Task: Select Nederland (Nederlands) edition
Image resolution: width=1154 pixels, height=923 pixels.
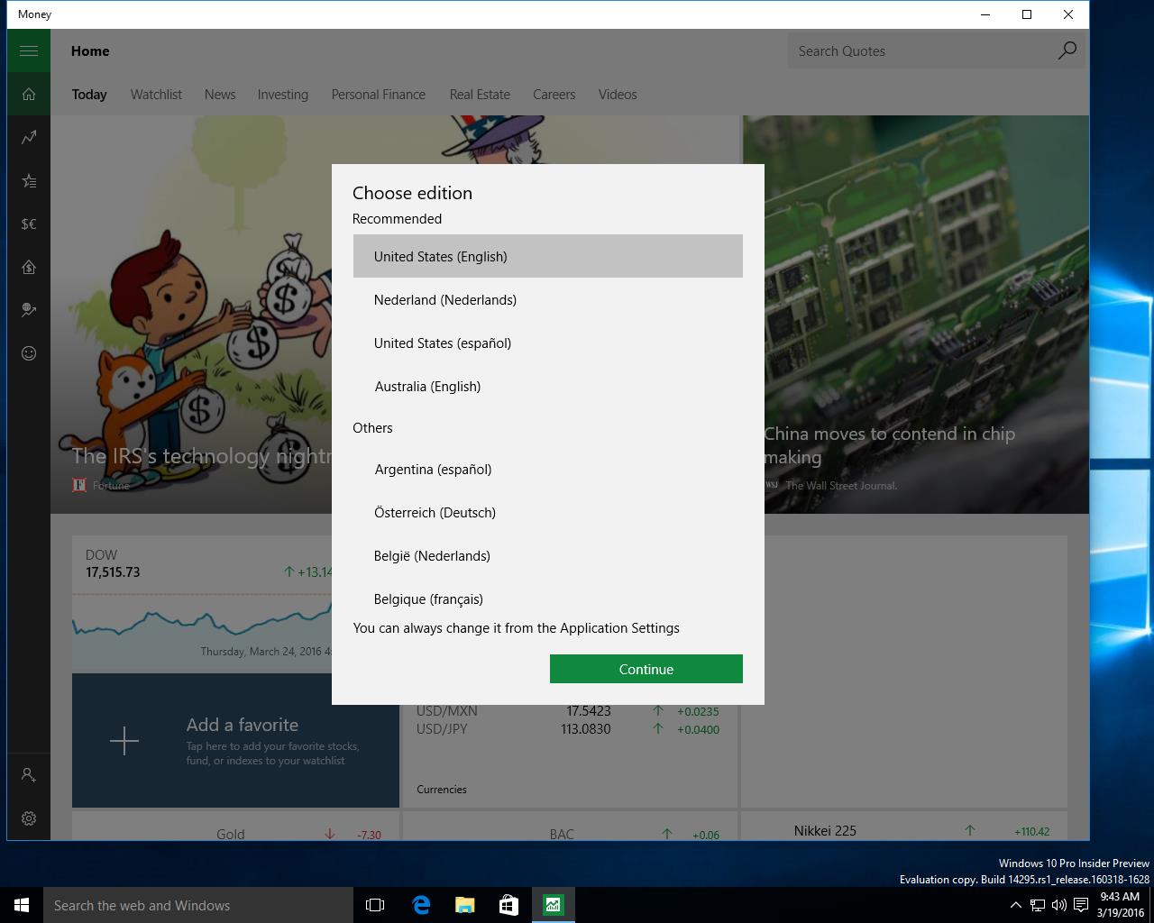Action: tap(548, 299)
